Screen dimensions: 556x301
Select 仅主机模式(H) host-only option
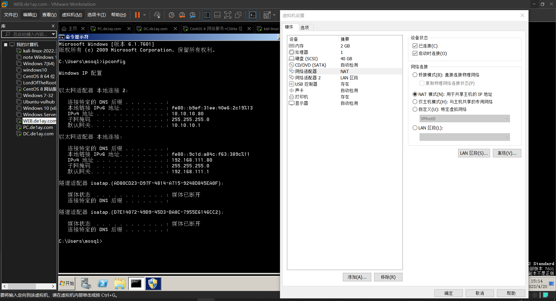coord(415,102)
